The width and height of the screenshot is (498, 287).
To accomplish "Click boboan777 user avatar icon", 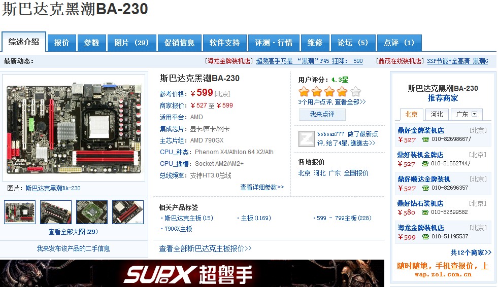I will tap(306, 138).
